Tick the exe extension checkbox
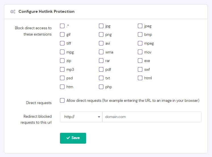The image size is (212, 157). point(140,61)
